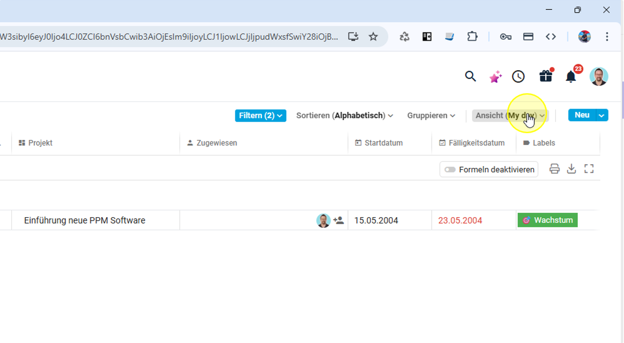Toggle the Formeln deaktivieren switch
This screenshot has width=624, height=343.
450,169
